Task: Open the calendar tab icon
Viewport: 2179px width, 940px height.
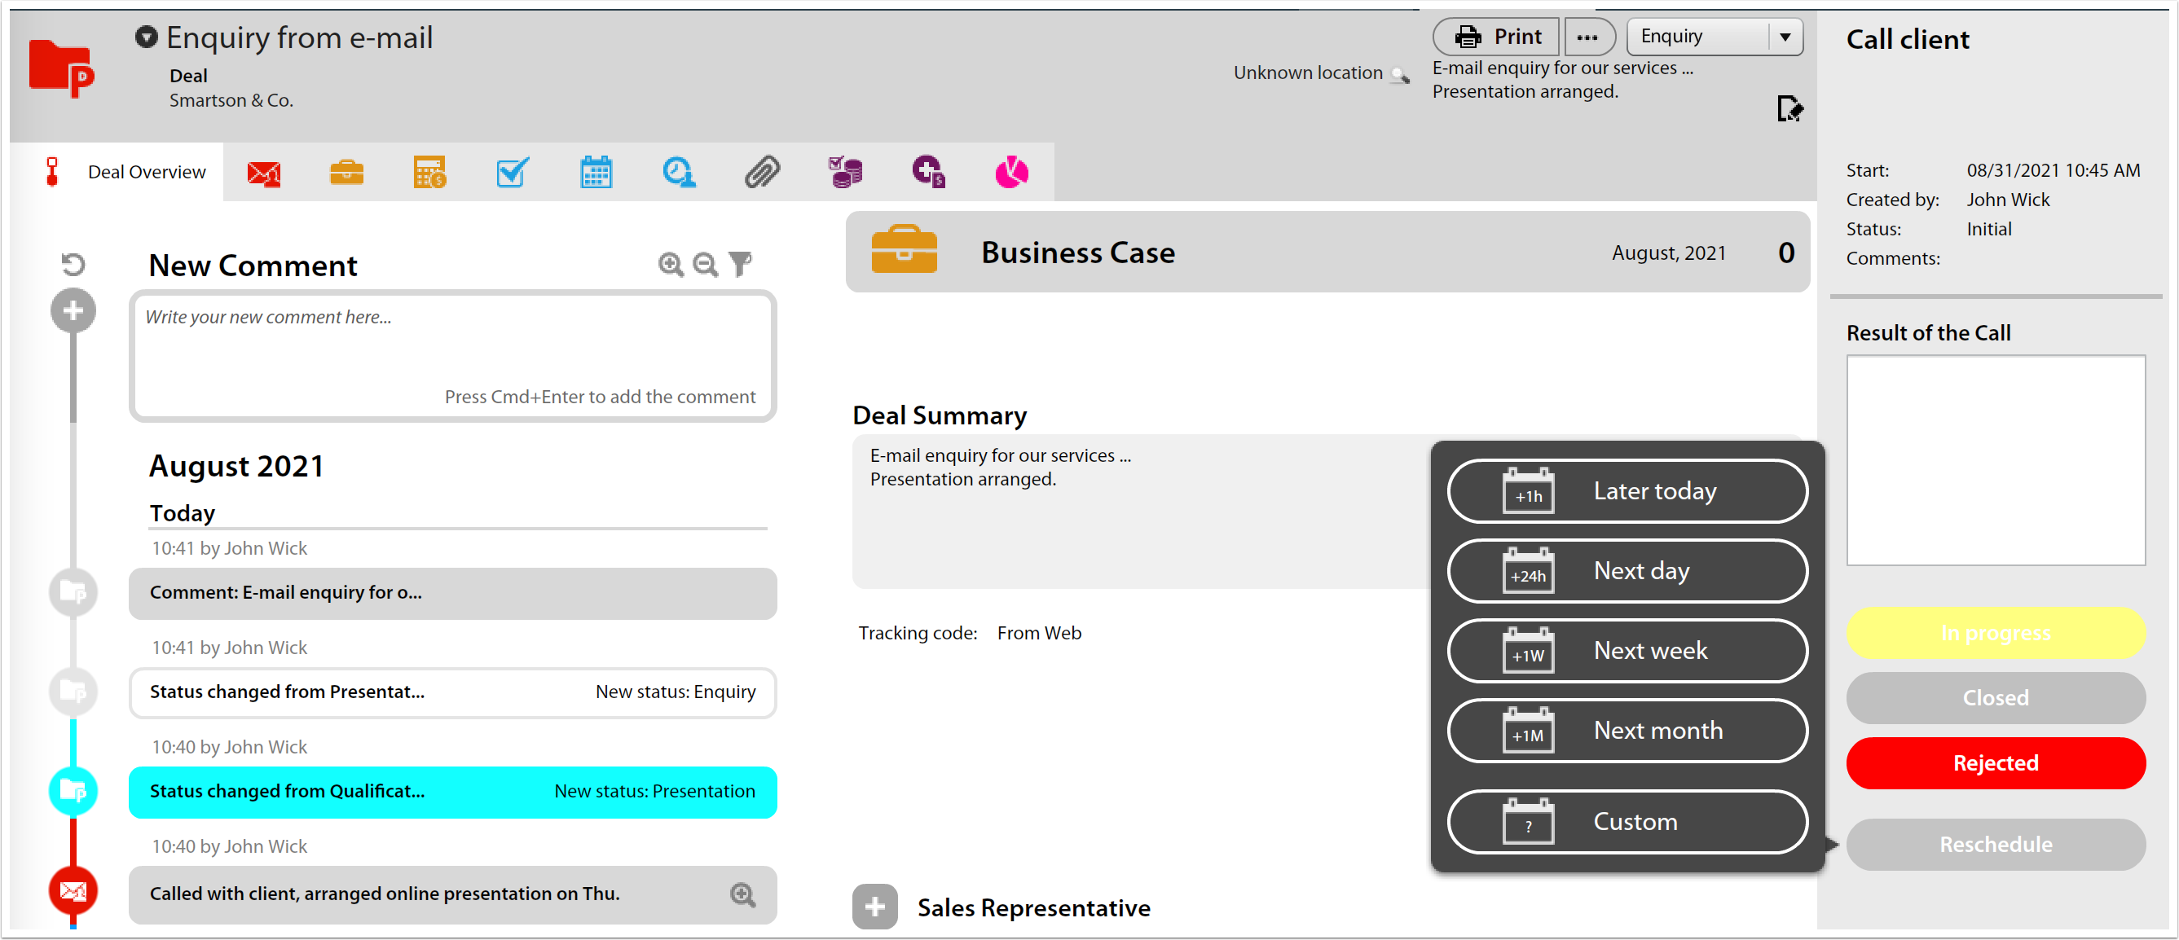Action: tap(596, 173)
